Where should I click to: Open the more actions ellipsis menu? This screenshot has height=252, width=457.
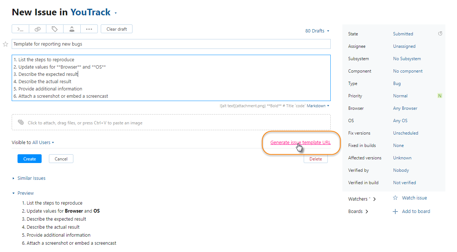[89, 29]
